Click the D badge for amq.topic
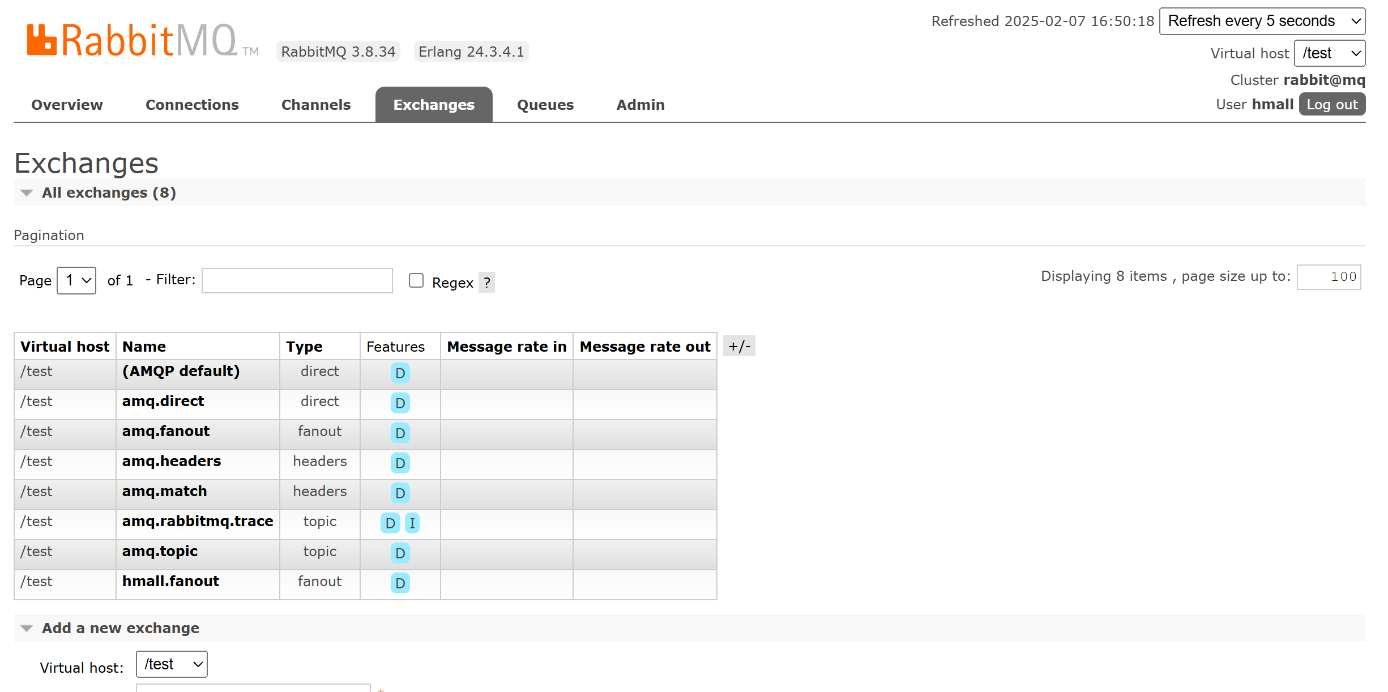Screen dimensions: 1388x692 pyautogui.click(x=400, y=553)
